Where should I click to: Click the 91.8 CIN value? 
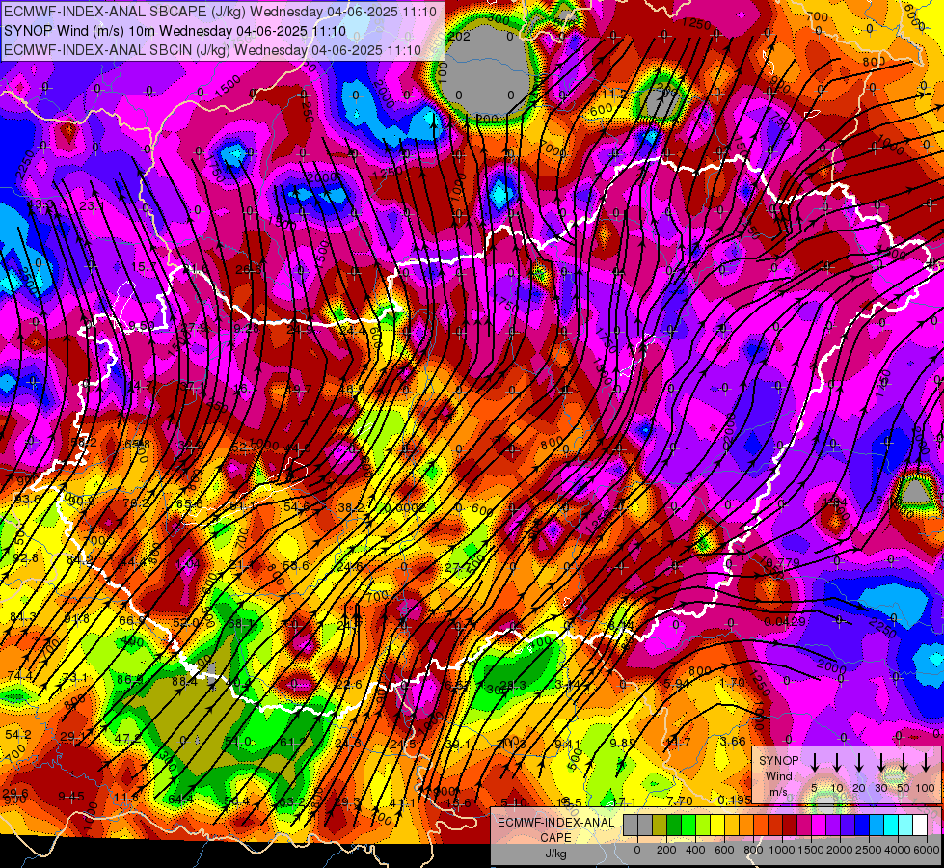click(x=76, y=619)
